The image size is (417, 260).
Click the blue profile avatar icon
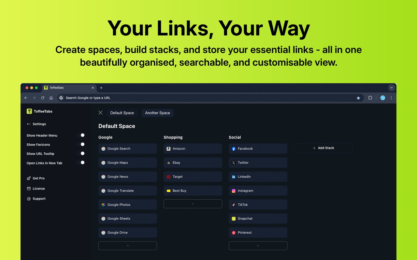383,98
